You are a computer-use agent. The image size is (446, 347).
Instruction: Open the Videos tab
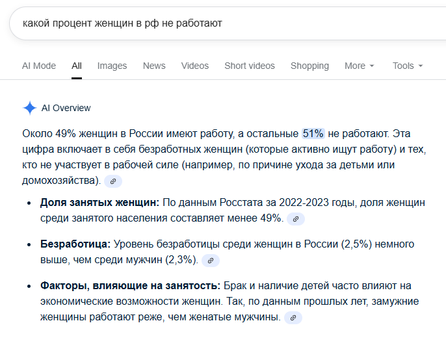(195, 66)
